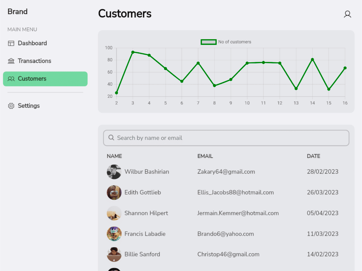Click the user profile icon

347,14
